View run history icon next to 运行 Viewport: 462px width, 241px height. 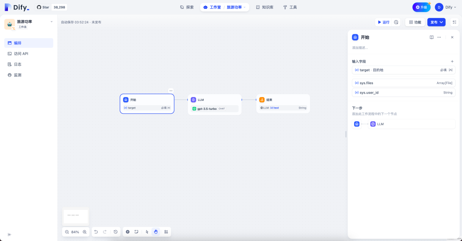[396, 22]
